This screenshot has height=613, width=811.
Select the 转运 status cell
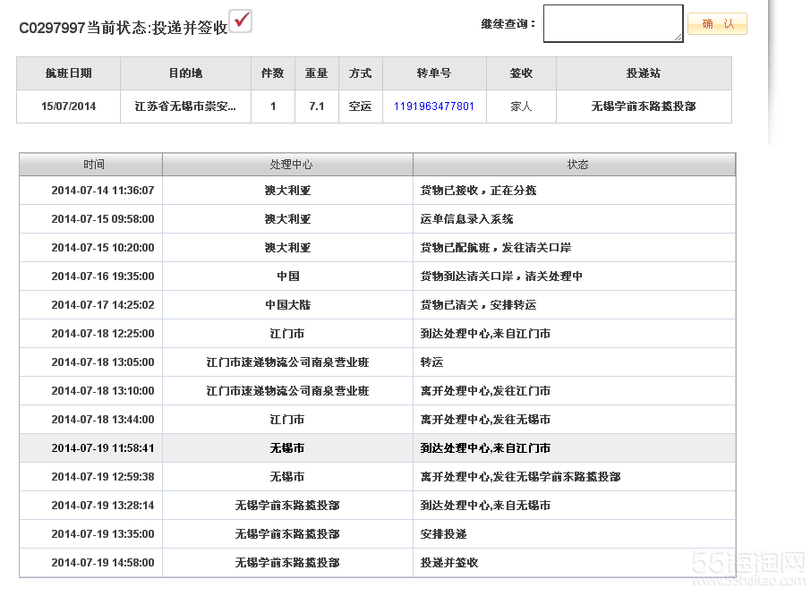(x=574, y=362)
